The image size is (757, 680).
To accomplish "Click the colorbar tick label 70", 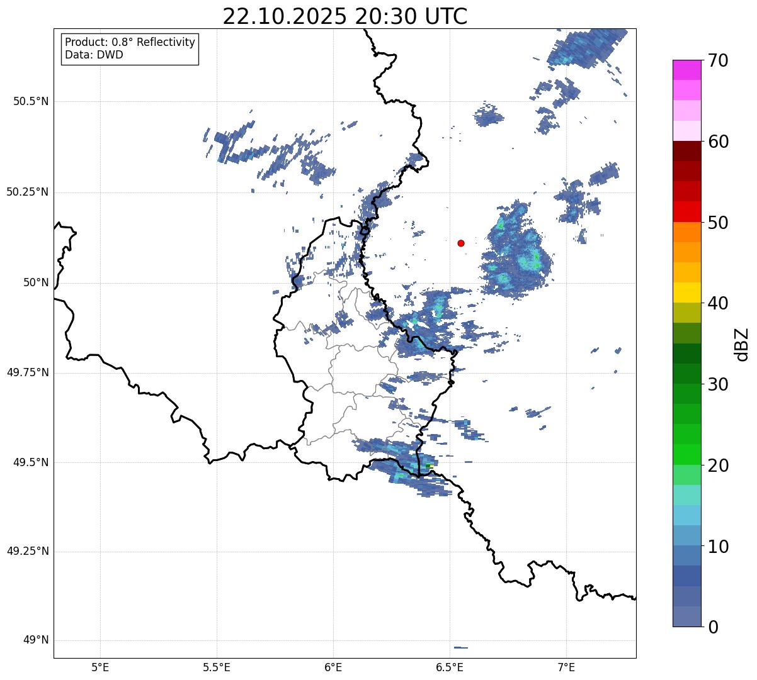I will click(717, 61).
